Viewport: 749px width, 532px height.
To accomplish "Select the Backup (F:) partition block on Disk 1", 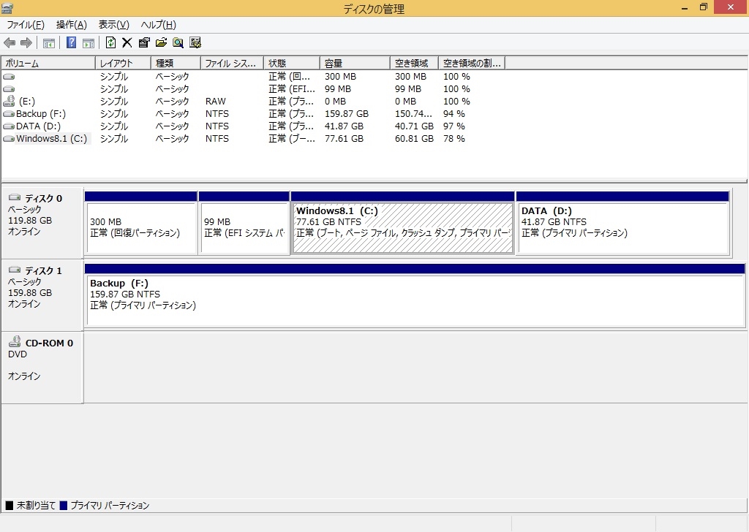I will 415,300.
